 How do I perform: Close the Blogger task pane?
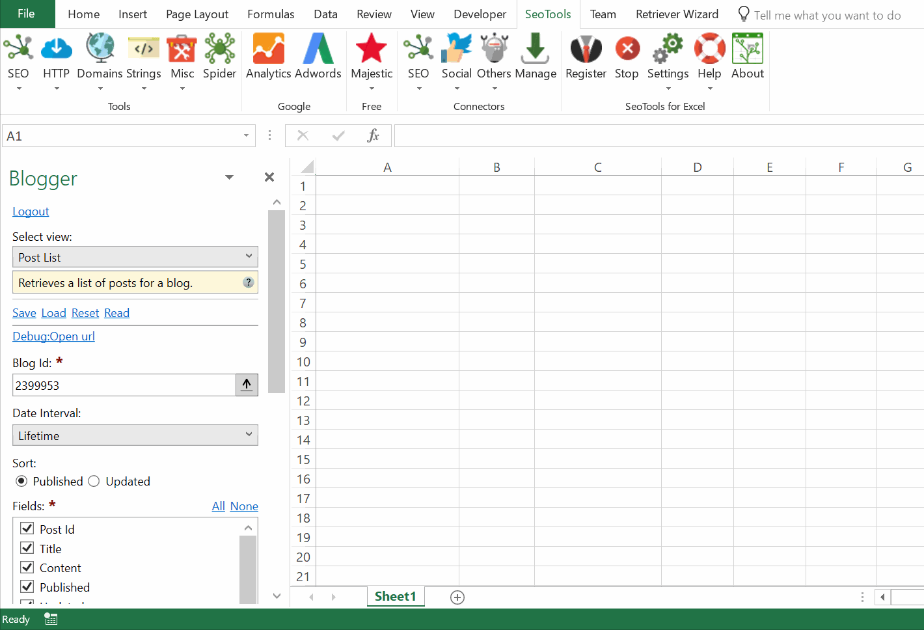(269, 177)
